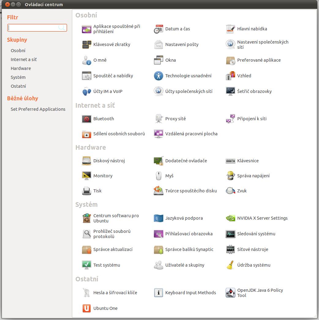Click the Vzhled appearance icon
The height and width of the screenshot is (320, 319).
tap(231, 76)
